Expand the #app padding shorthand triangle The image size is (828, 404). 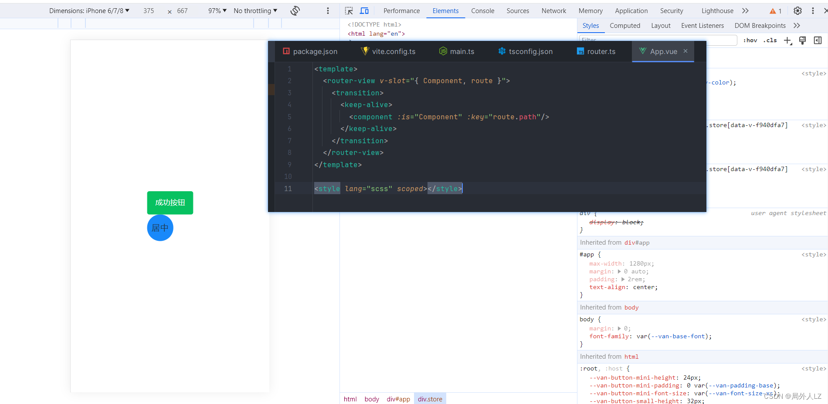click(x=623, y=279)
